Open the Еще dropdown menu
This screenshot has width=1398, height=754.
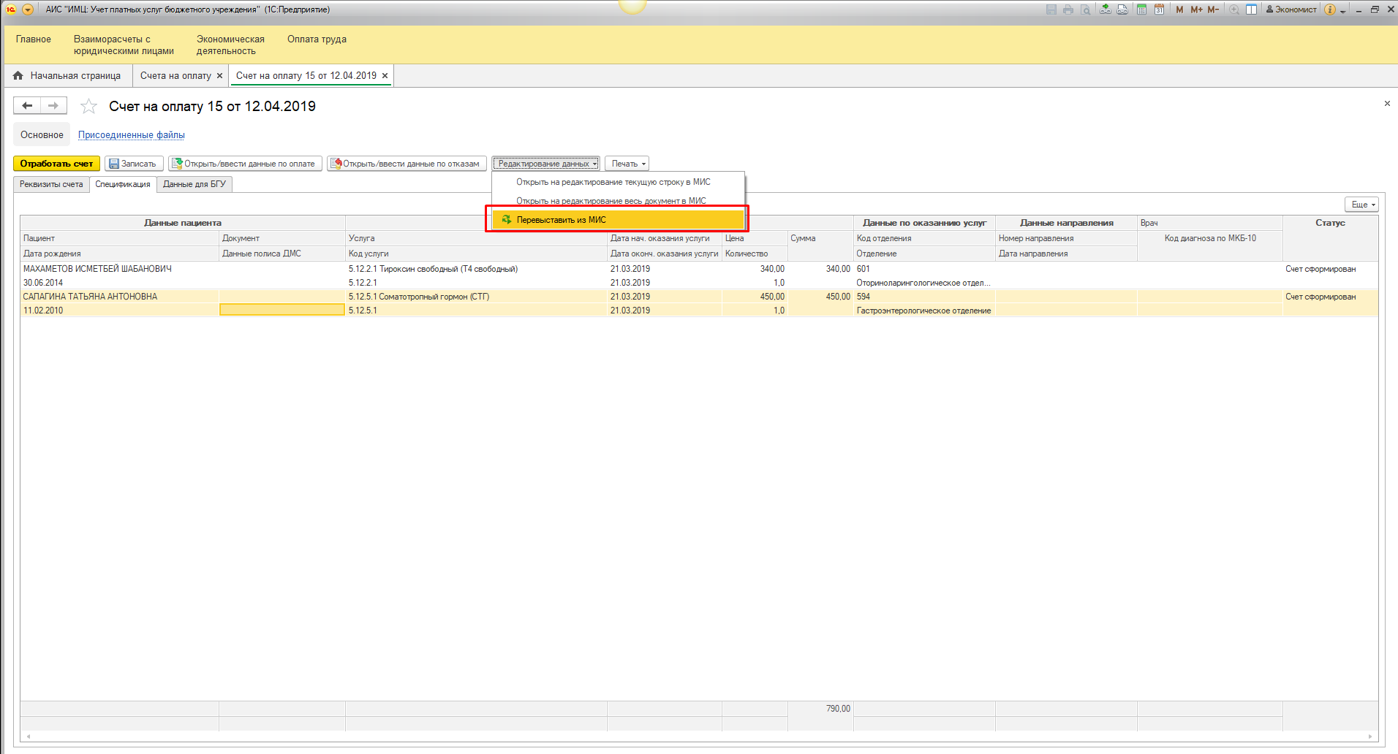point(1361,205)
